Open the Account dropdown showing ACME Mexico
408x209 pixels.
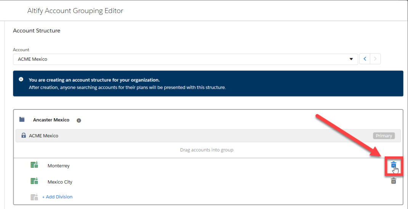pos(186,59)
